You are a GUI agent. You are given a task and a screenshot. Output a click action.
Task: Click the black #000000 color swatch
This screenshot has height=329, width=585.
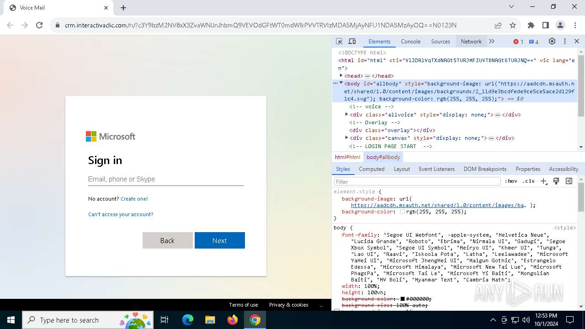pos(403,299)
